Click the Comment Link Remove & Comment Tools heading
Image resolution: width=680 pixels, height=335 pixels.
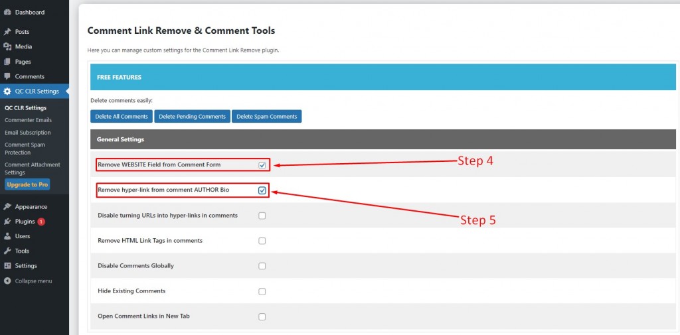pyautogui.click(x=181, y=31)
